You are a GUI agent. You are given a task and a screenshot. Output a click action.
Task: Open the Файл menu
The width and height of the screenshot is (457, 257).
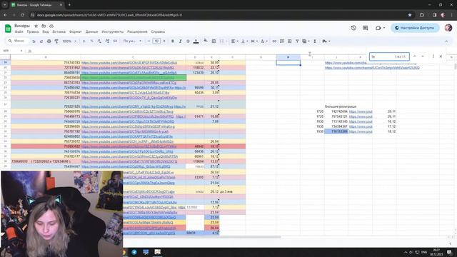tap(19, 31)
